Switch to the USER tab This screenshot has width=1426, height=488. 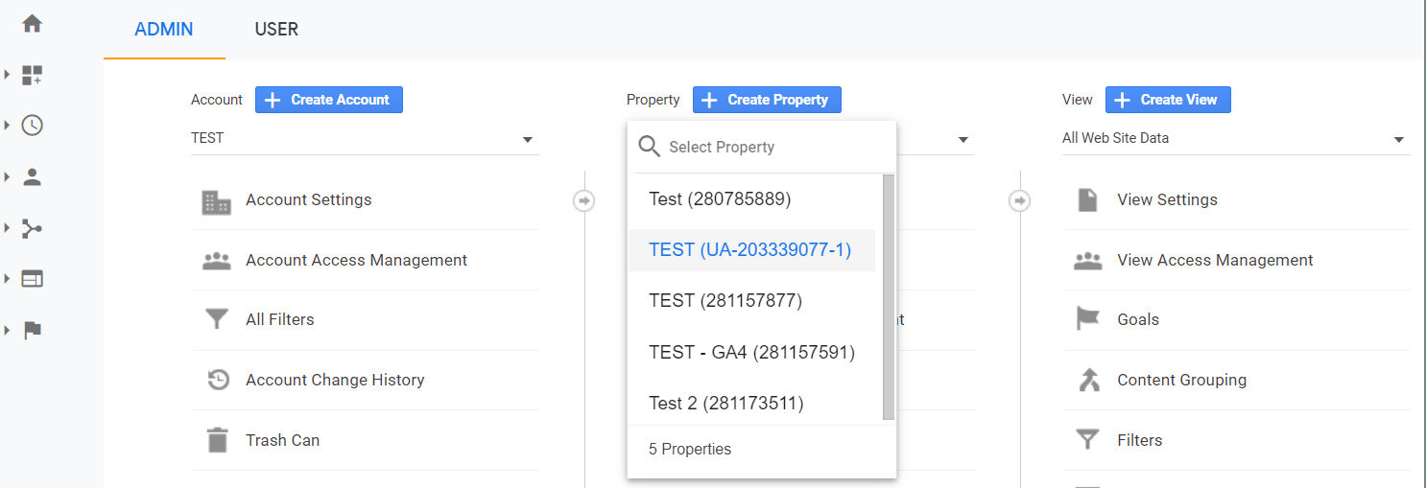coord(276,30)
